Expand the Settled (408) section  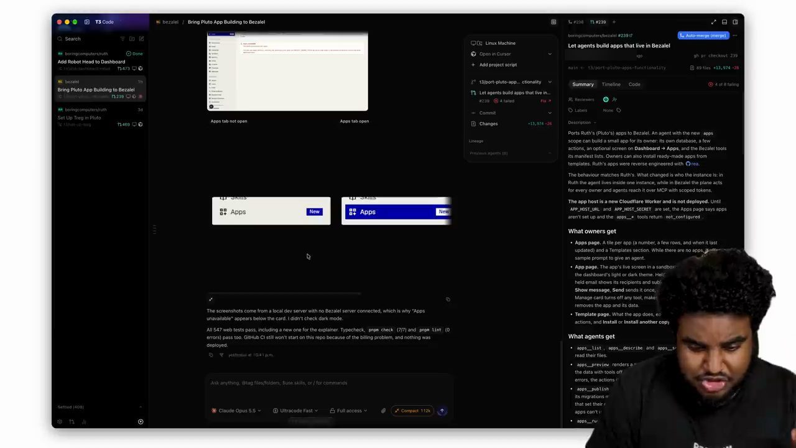[99, 407]
